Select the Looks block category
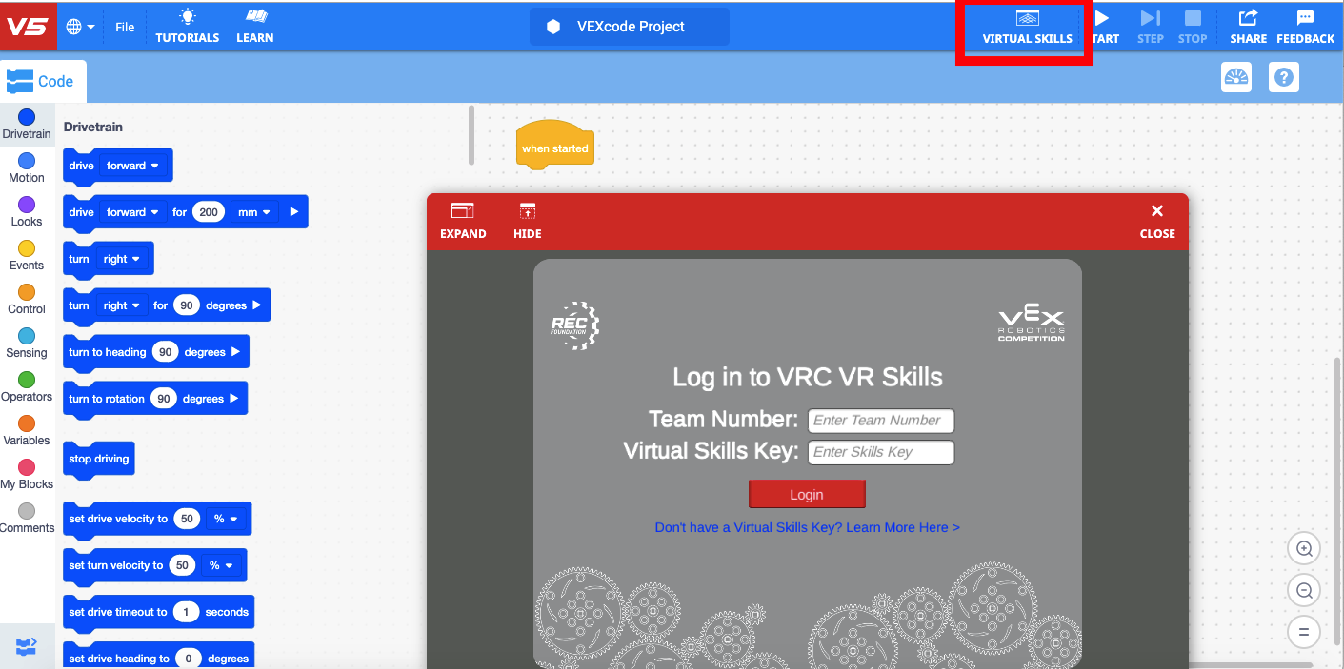Image resolution: width=1344 pixels, height=669 pixels. (27, 212)
